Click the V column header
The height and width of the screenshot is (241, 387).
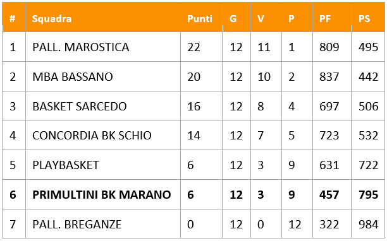[261, 19]
